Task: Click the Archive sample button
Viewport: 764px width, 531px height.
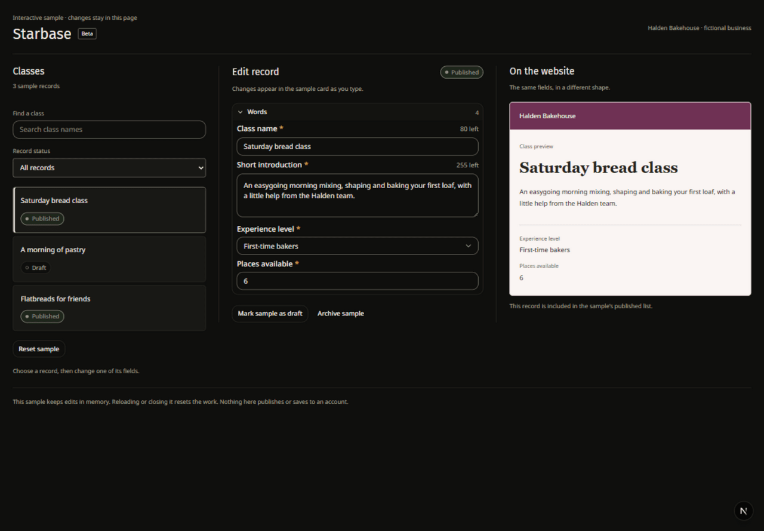Action: [x=341, y=314]
